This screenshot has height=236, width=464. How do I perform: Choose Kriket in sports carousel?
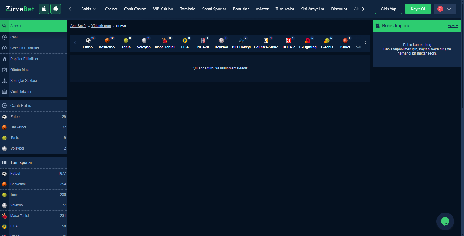pos(345,43)
